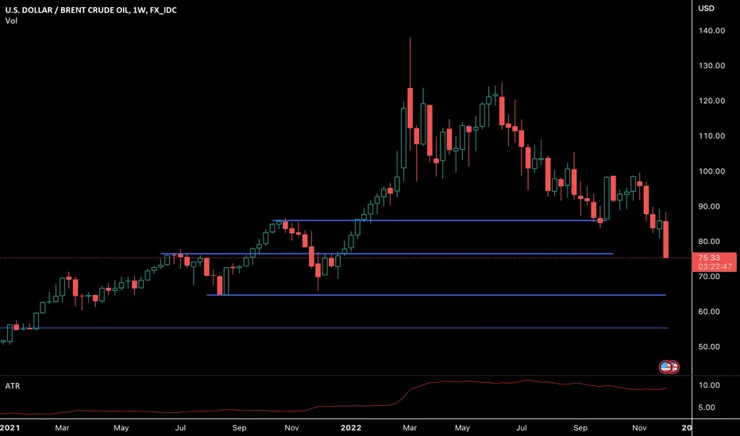Image resolution: width=740 pixels, height=436 pixels.
Task: Click the Nov label following 2022
Action: click(x=639, y=428)
